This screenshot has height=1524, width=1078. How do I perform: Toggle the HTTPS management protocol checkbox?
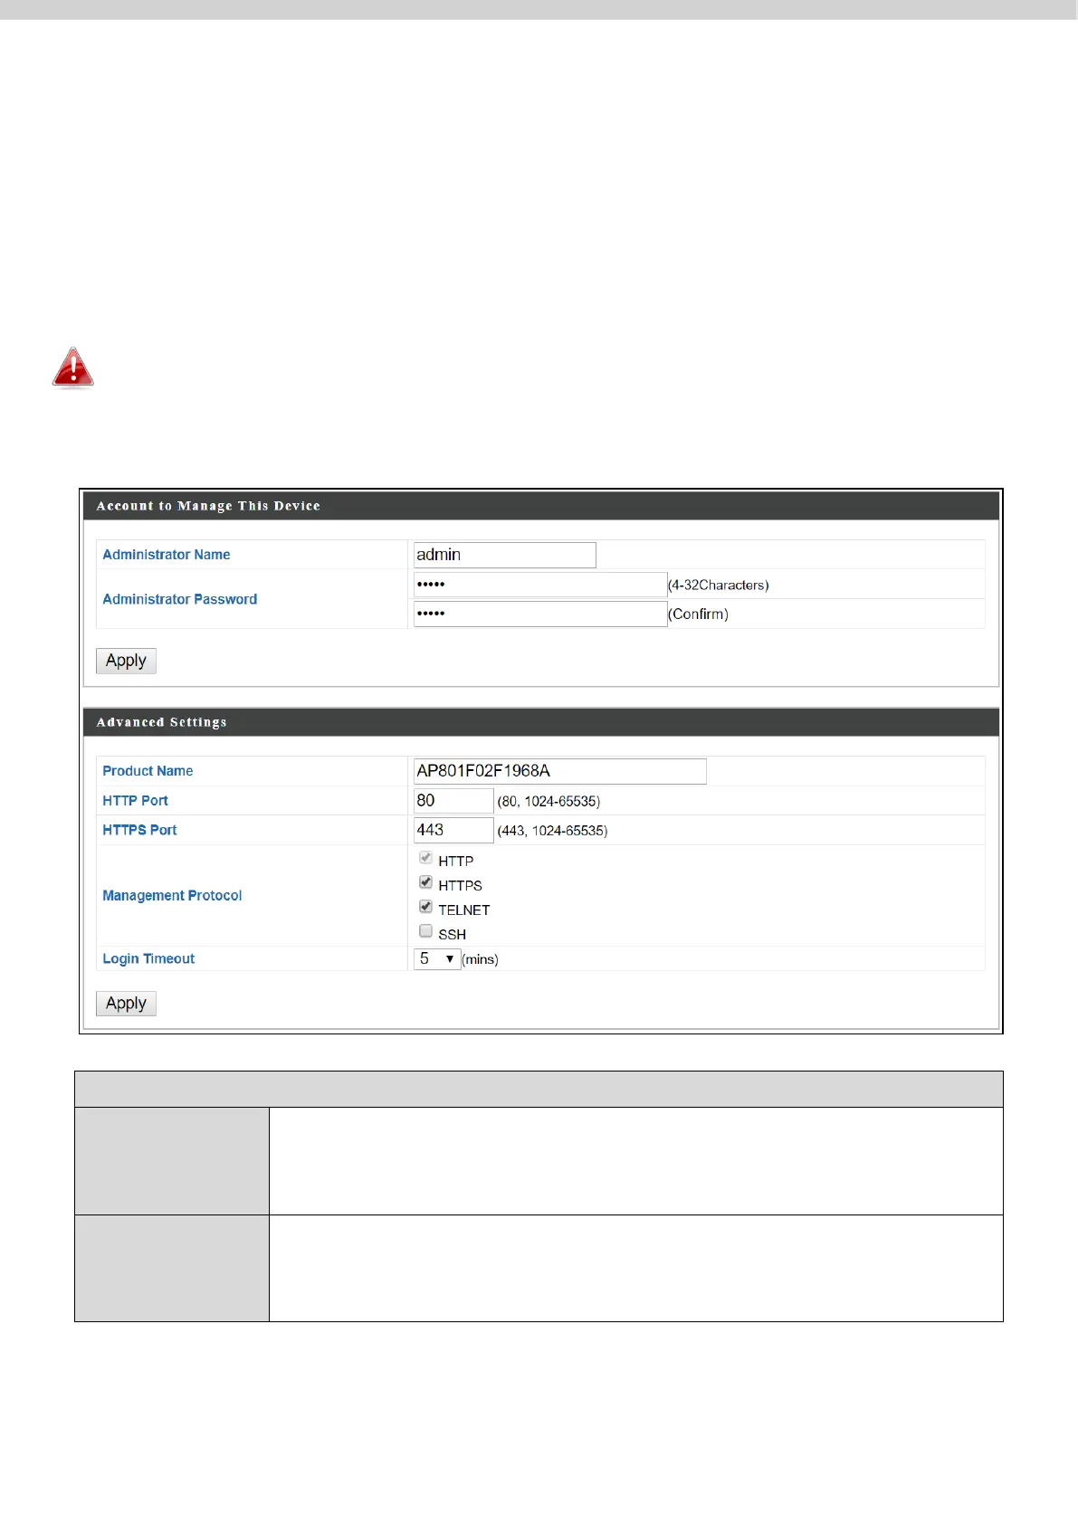point(425,881)
